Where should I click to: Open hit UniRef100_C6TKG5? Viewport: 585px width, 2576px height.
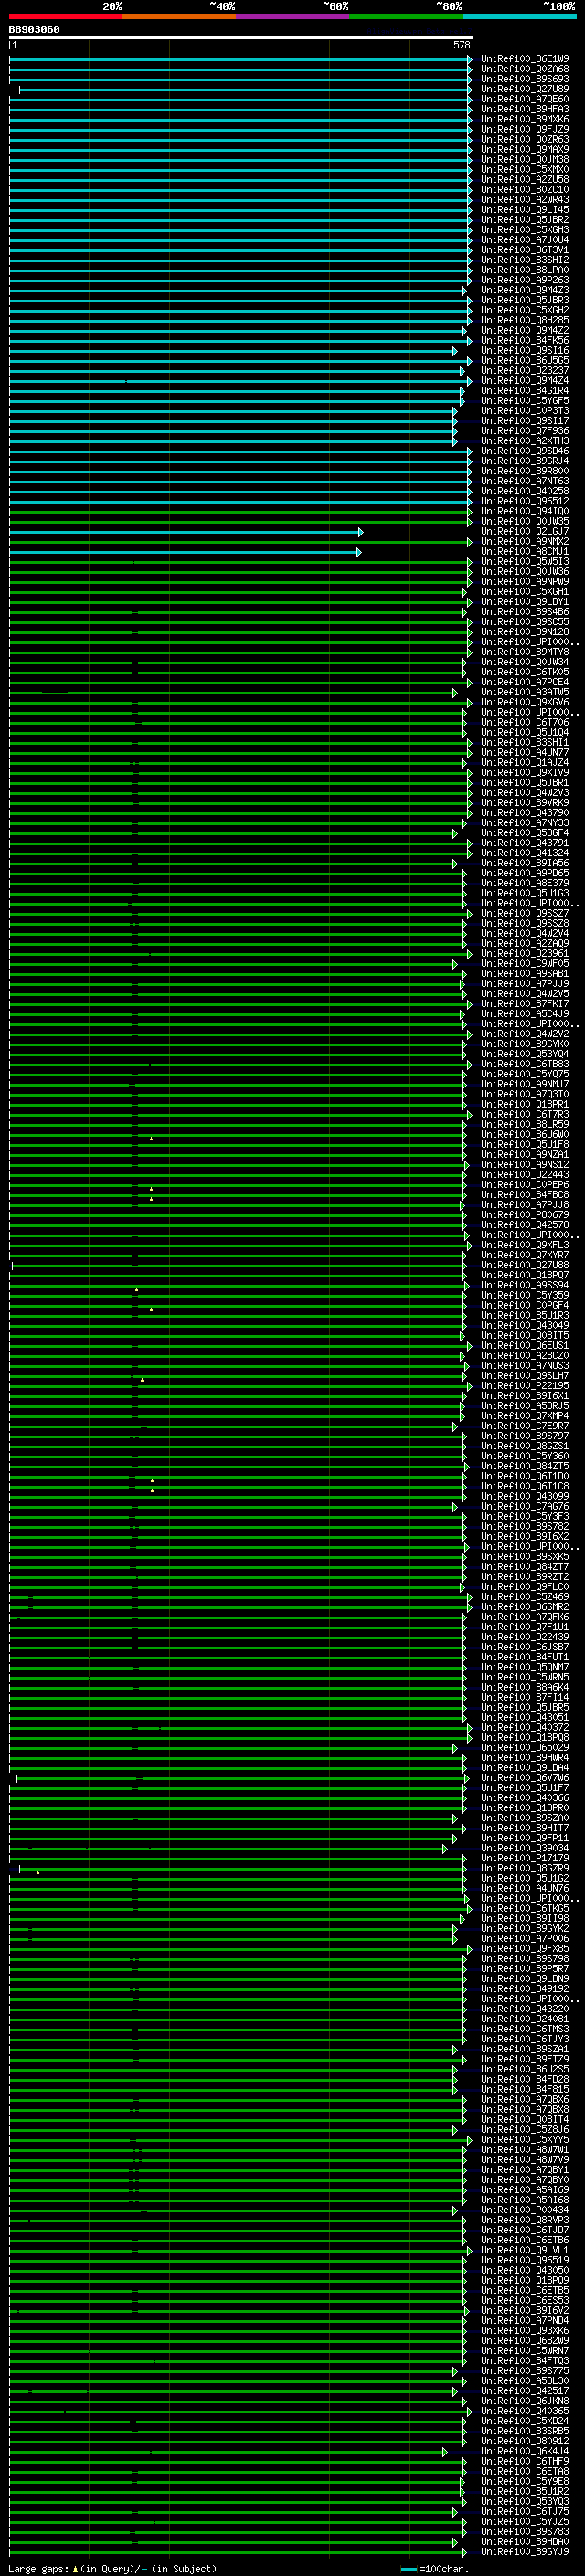(525, 1908)
